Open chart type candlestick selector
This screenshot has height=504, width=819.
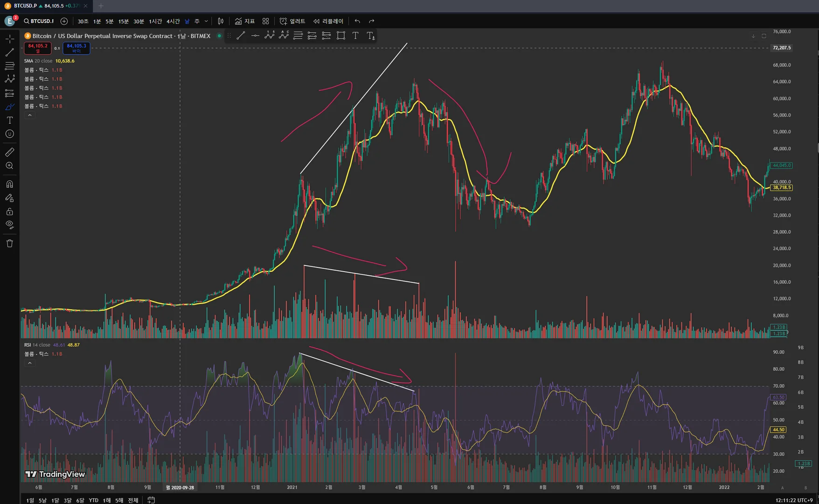point(221,21)
